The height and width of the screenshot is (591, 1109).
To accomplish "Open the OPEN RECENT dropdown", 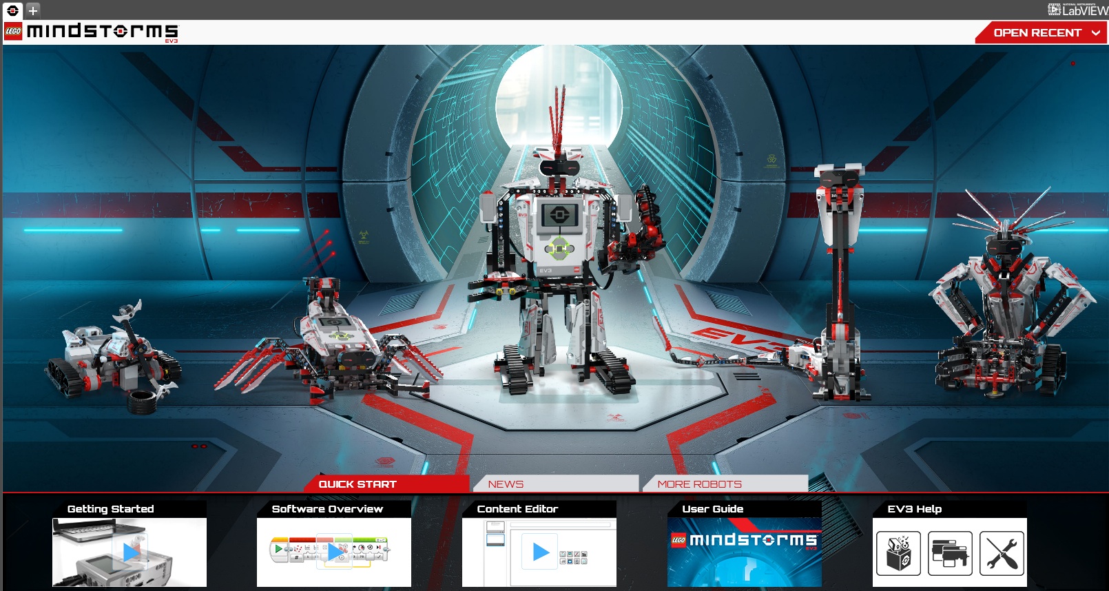I will pyautogui.click(x=1042, y=32).
